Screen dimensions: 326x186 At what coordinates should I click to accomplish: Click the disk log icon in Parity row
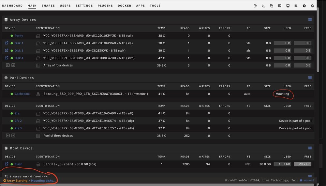click(x=38, y=36)
